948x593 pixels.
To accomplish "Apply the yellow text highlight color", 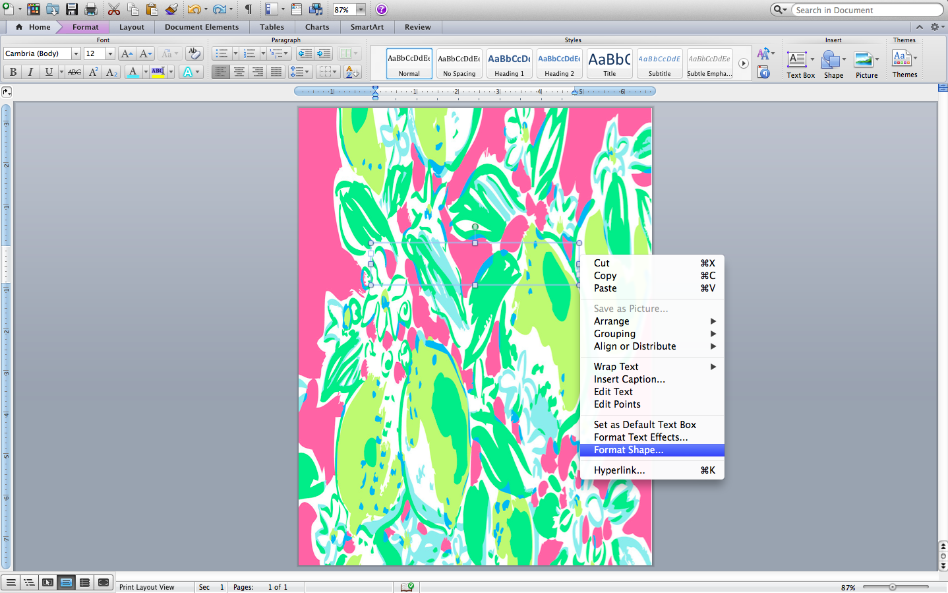I will pos(158,72).
